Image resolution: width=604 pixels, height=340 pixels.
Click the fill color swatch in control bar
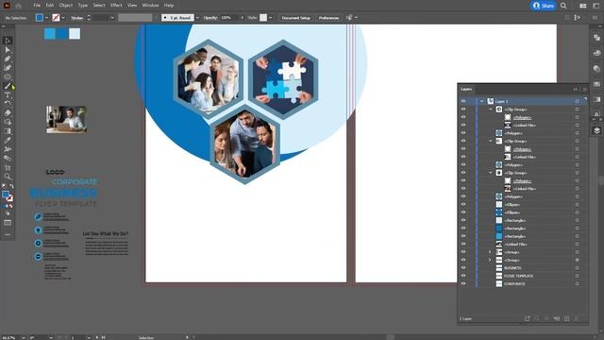pos(40,18)
